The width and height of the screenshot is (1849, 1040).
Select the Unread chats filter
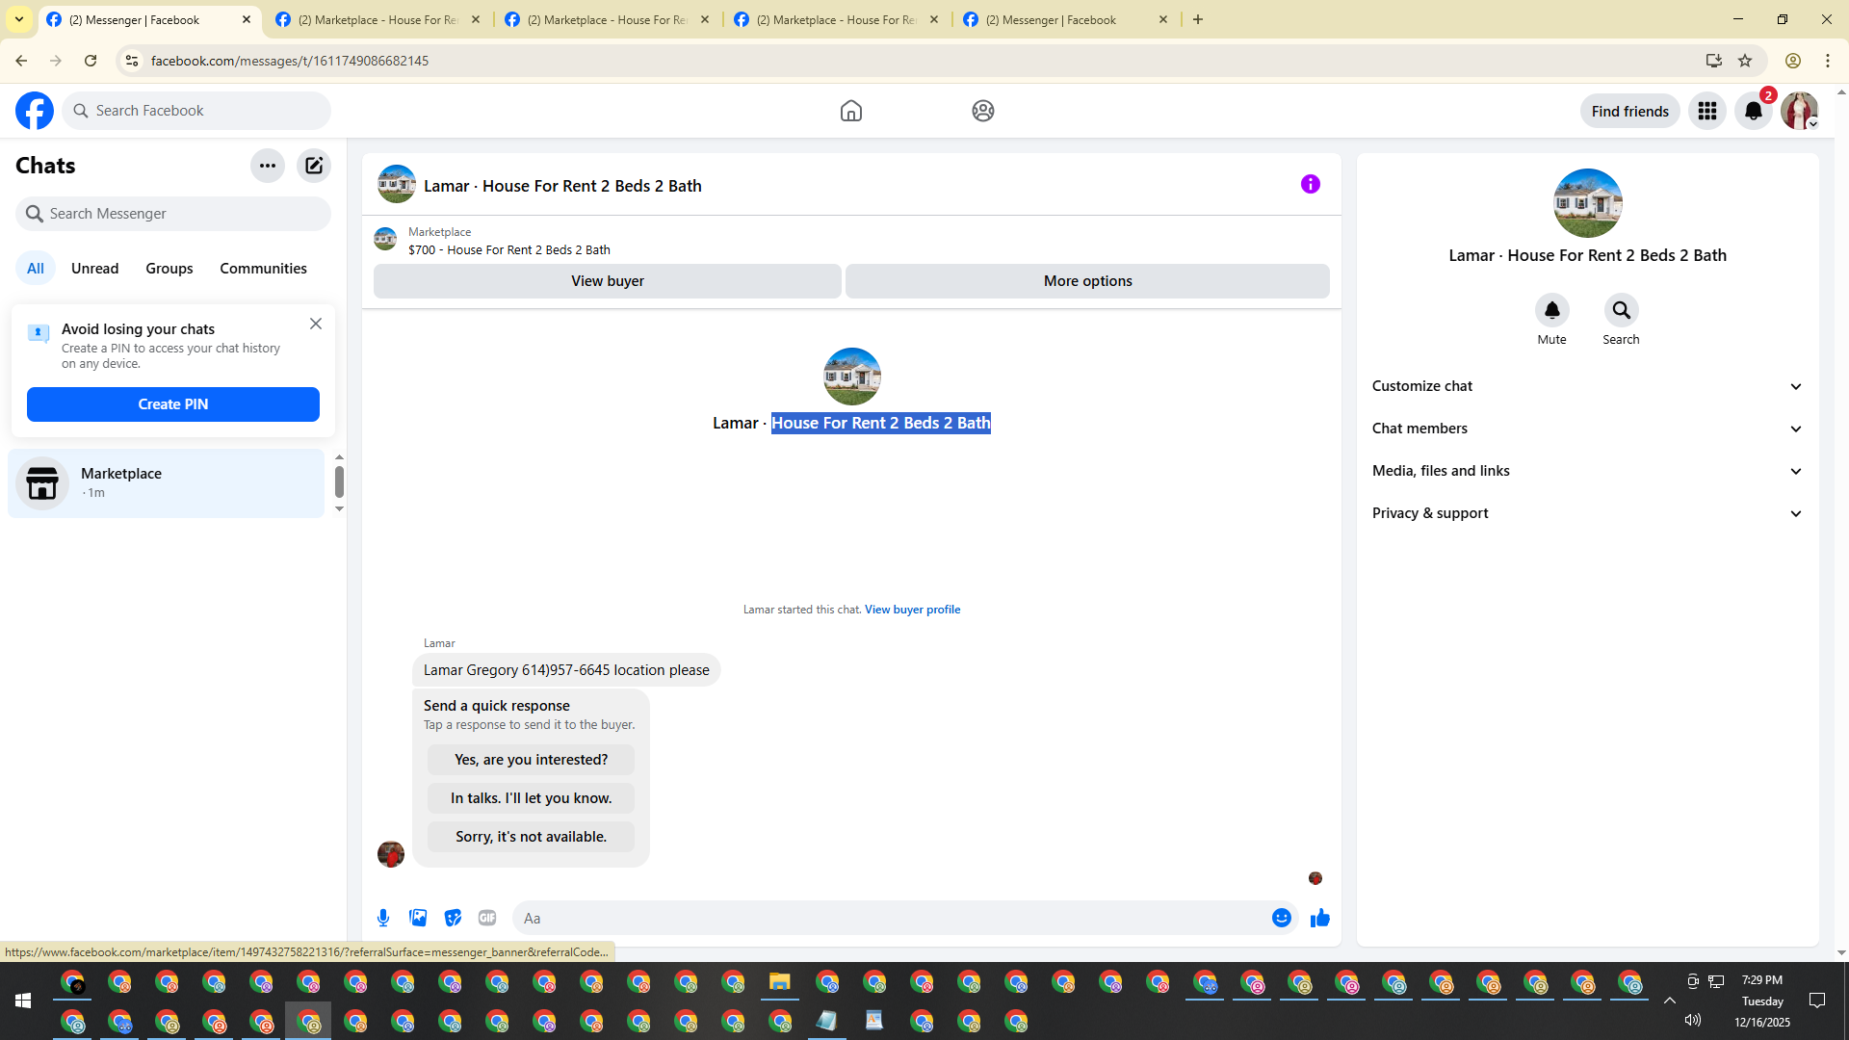(95, 269)
